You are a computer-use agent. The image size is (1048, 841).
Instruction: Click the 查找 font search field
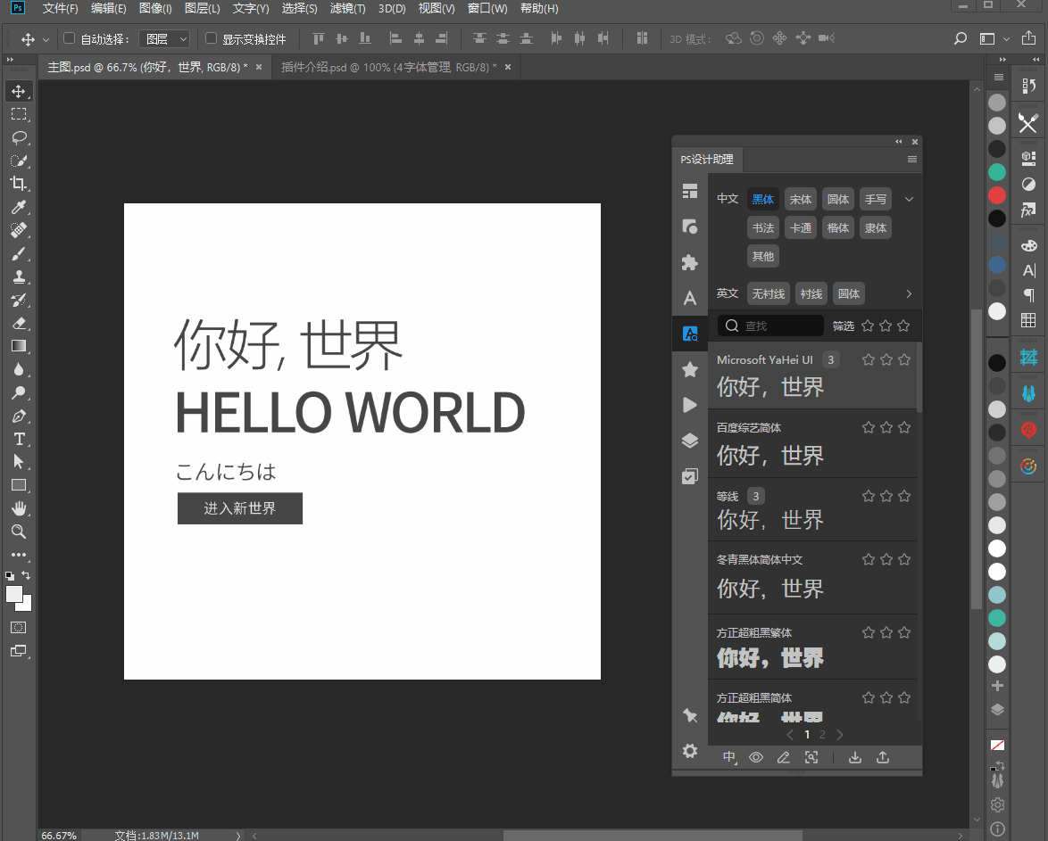click(x=770, y=326)
